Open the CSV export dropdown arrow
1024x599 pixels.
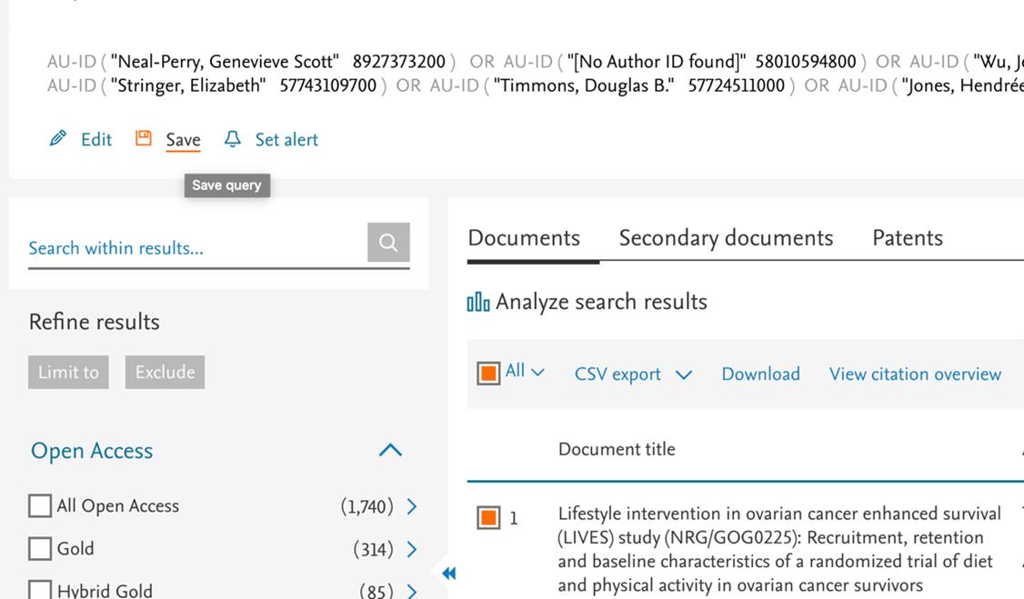[684, 374]
